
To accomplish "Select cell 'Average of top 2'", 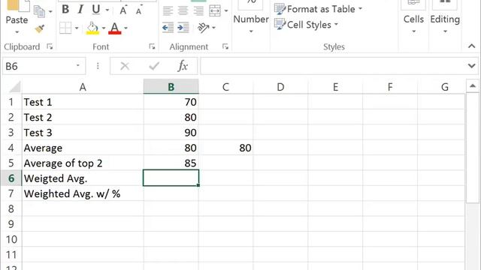I will (83, 163).
